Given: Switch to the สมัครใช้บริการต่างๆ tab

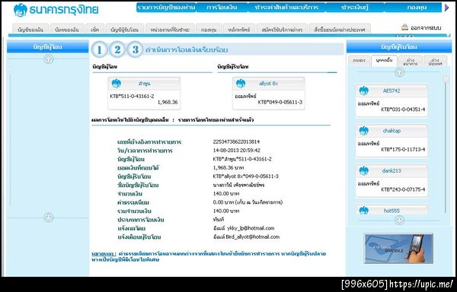Looking at the screenshot, I should (282, 29).
